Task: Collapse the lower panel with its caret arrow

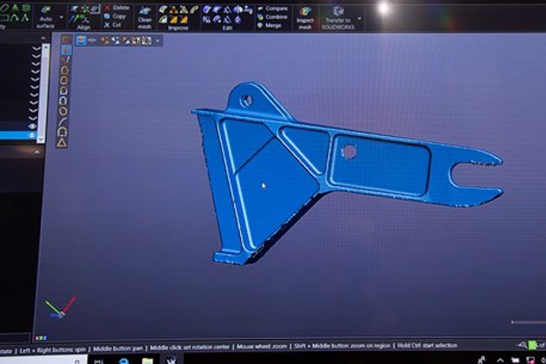Action: point(37,153)
